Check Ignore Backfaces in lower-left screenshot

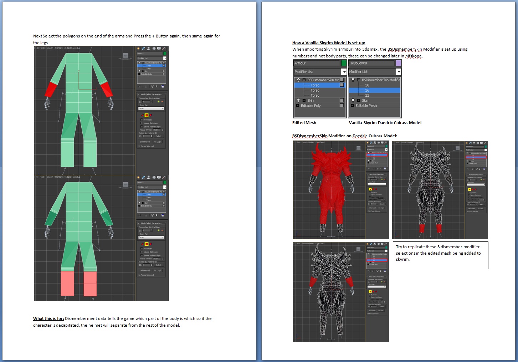click(142, 252)
